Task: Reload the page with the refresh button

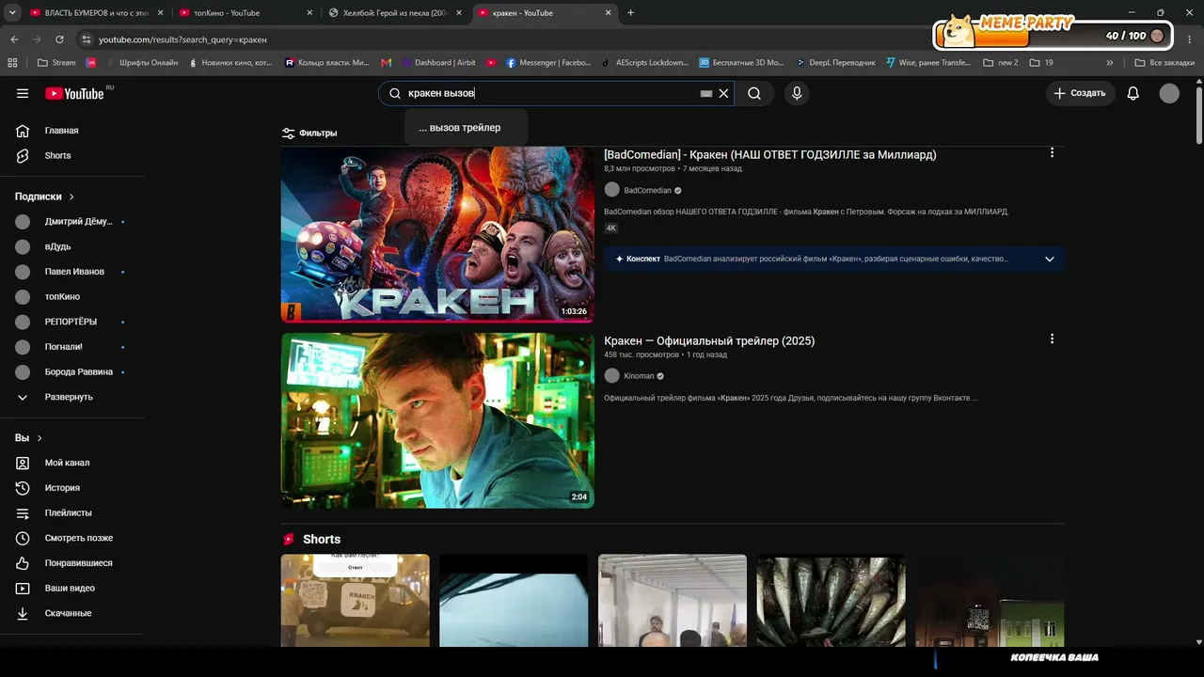Action: (59, 39)
